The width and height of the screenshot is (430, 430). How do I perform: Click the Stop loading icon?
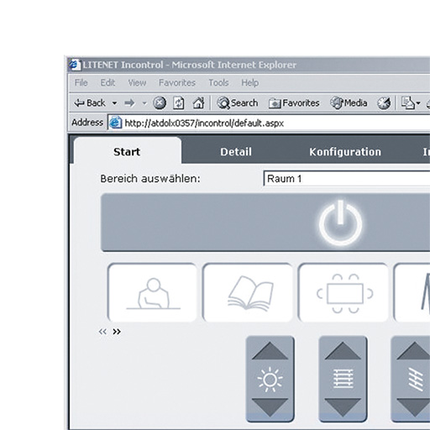pos(160,103)
